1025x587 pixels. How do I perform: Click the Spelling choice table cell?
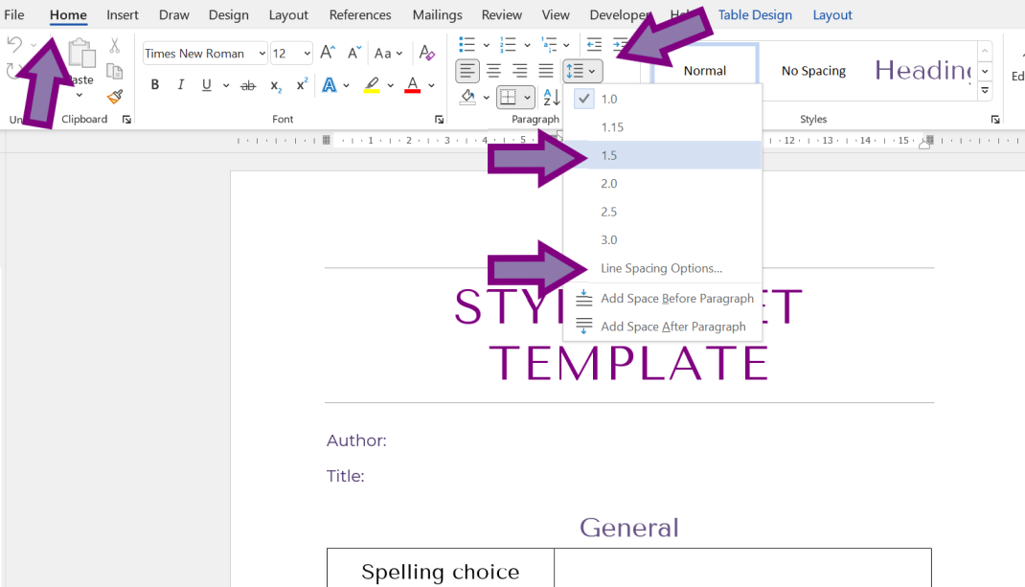point(440,572)
